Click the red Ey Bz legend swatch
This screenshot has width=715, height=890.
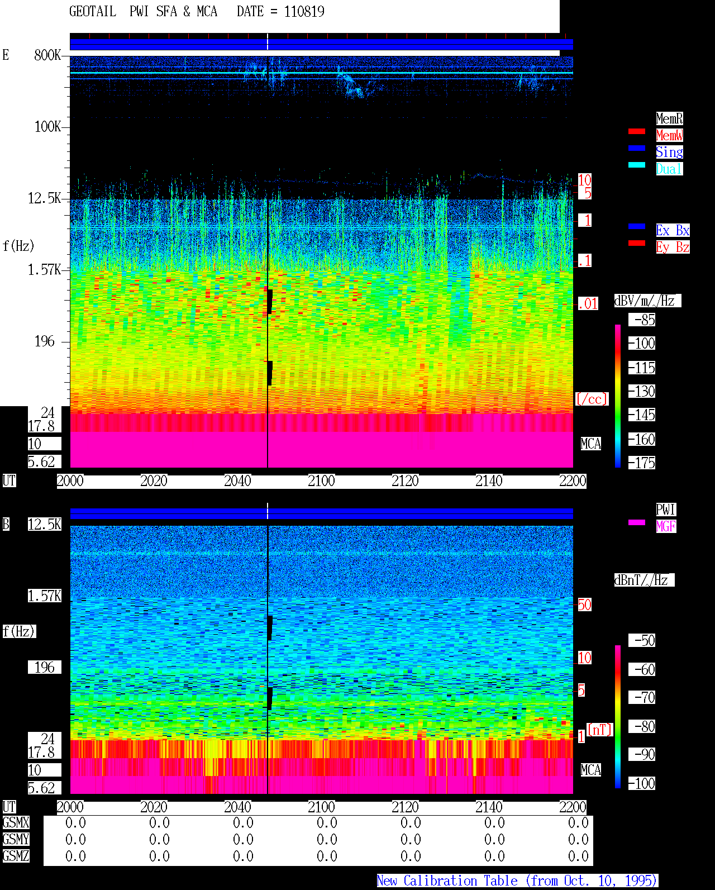tap(637, 243)
